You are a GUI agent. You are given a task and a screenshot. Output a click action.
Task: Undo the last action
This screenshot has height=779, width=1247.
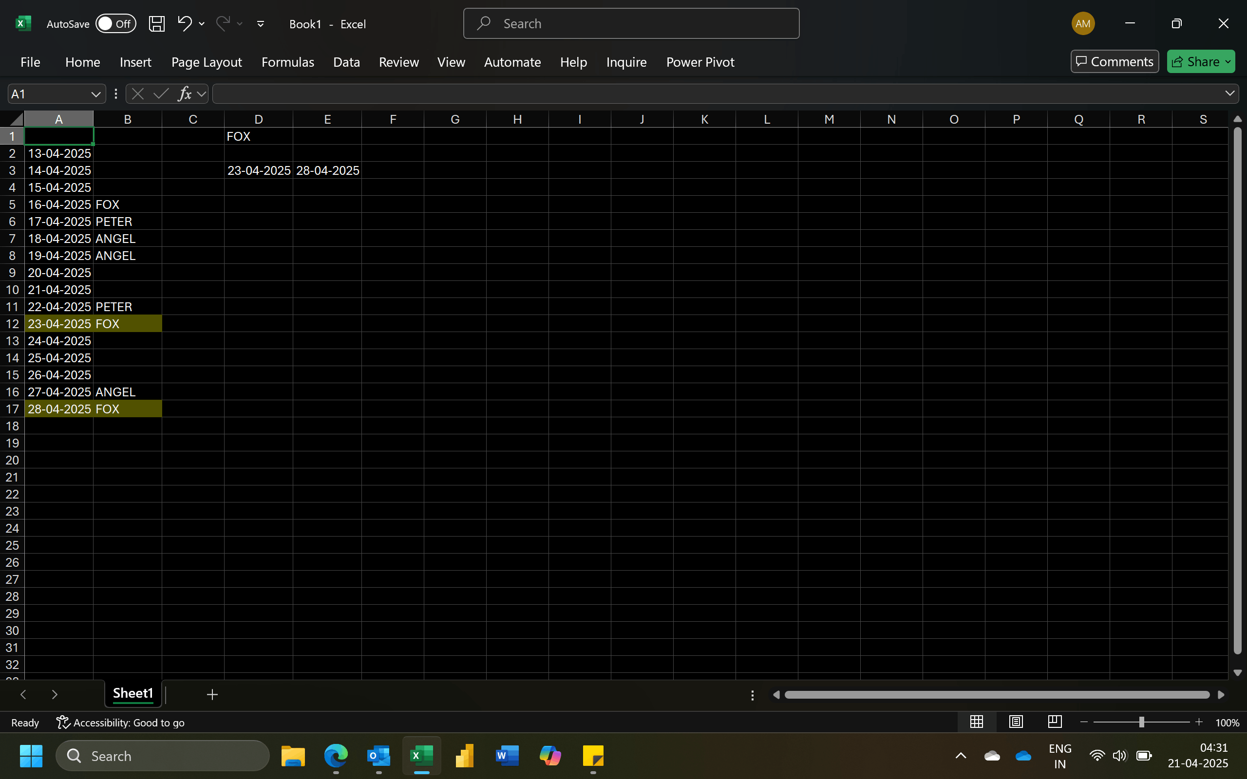pyautogui.click(x=185, y=23)
